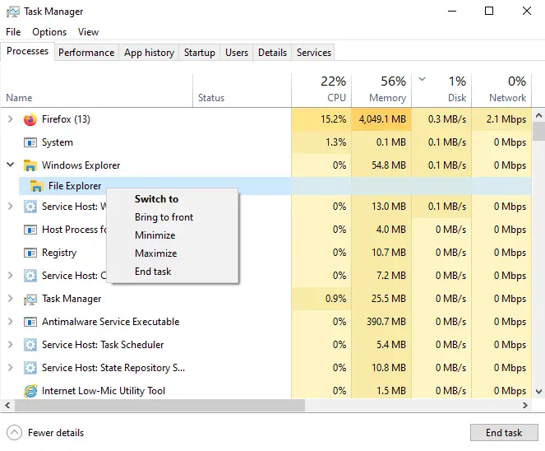
Task: Open the View menu
Action: (88, 32)
